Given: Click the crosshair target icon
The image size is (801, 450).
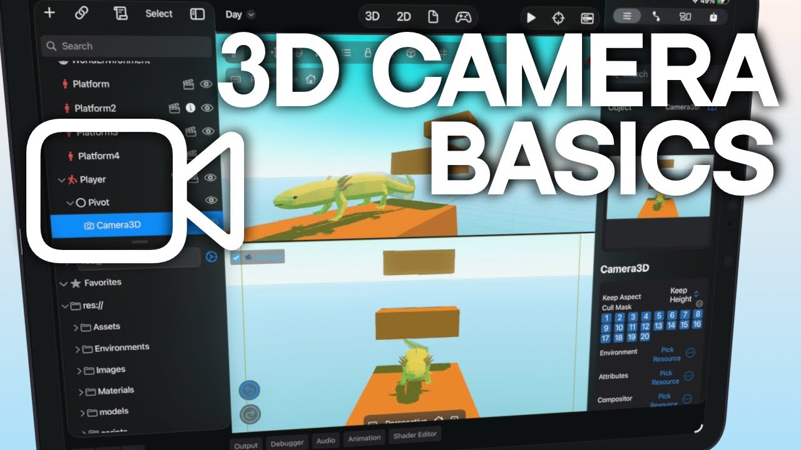Looking at the screenshot, I should click(x=558, y=18).
